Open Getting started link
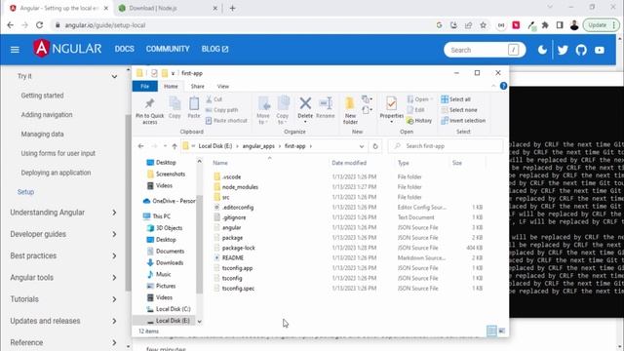 click(x=42, y=96)
